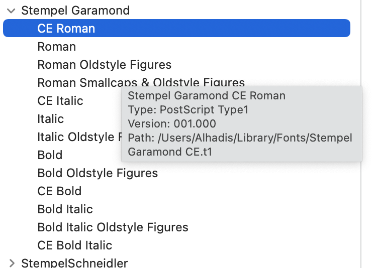This screenshot has width=376, height=268.
Task: Collapse the Stempel Garamond font family
Action: [11, 11]
